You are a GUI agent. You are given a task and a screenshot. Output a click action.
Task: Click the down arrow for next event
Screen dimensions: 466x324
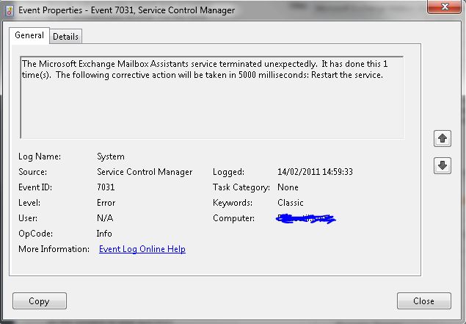point(443,165)
